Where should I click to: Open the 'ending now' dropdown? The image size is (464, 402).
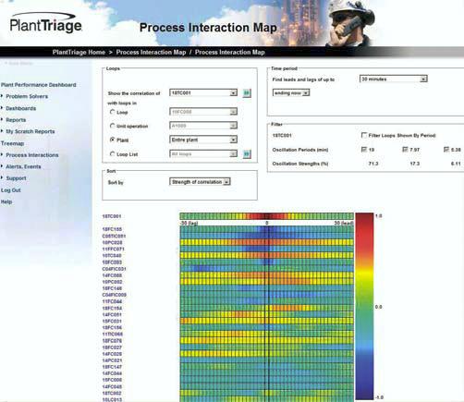pos(291,92)
